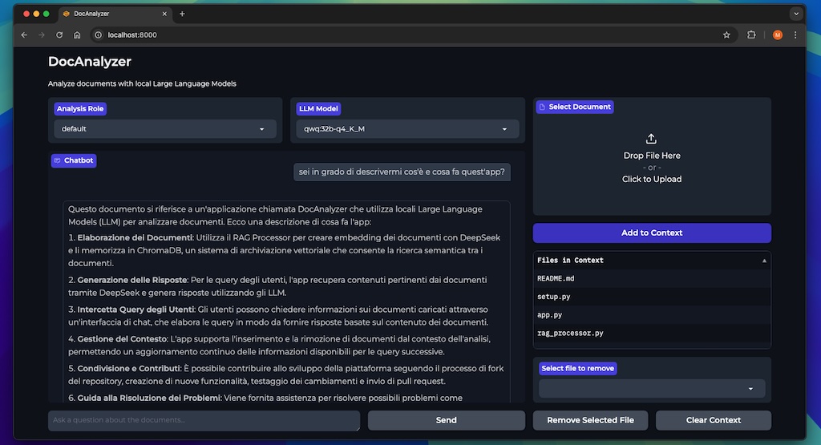Close the DocAnalyzer tab
This screenshot has width=821, height=445.
(x=164, y=14)
